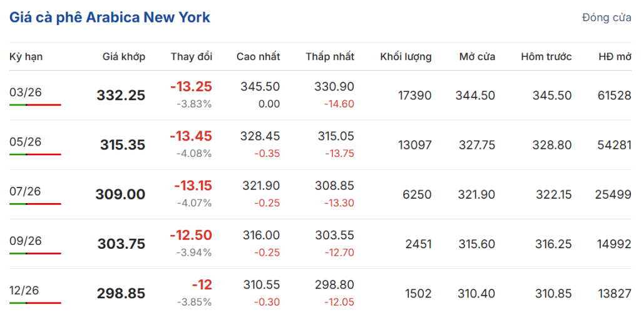Select the 07/26 contract term
This screenshot has height=315, width=641.
click(25, 191)
